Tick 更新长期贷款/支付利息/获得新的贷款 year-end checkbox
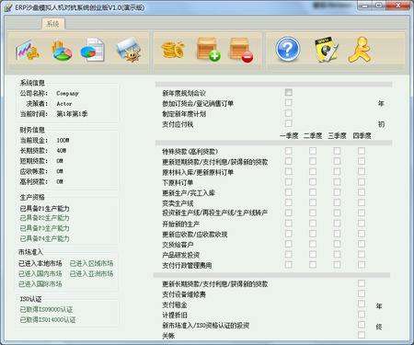 point(362,283)
